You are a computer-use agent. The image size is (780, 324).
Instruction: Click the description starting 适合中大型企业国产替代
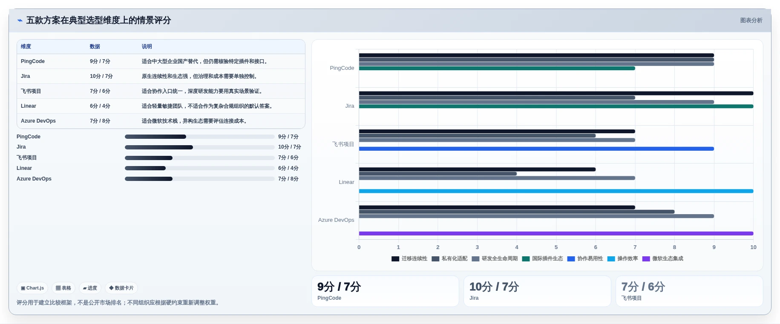205,61
